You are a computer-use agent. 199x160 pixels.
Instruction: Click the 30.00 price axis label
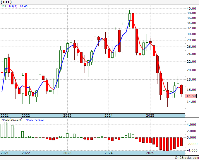(x=191, y=34)
